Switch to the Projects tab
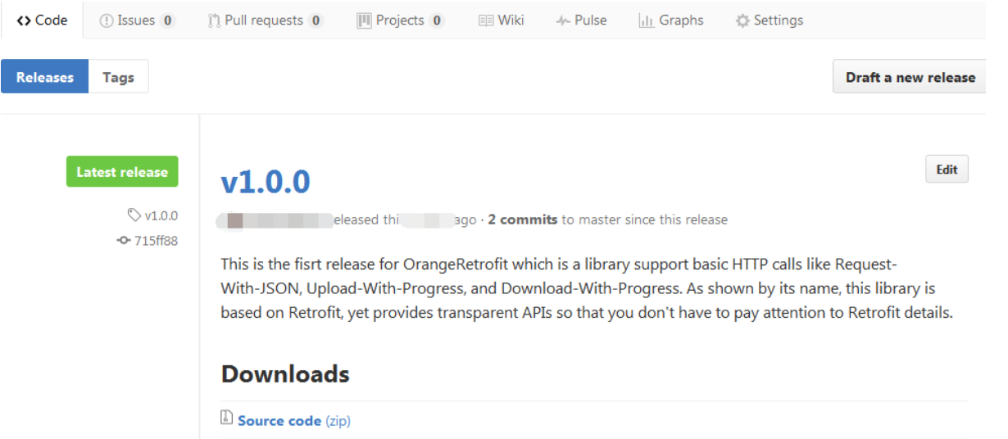The width and height of the screenshot is (1008, 439). coord(401,20)
